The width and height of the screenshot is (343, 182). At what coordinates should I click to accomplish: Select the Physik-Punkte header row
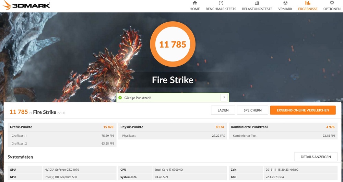click(x=172, y=127)
